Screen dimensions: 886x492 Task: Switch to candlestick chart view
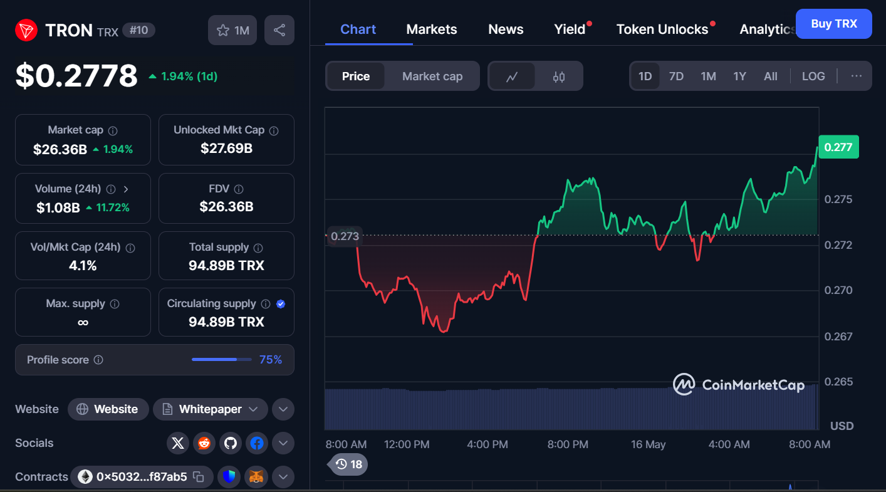click(x=559, y=76)
